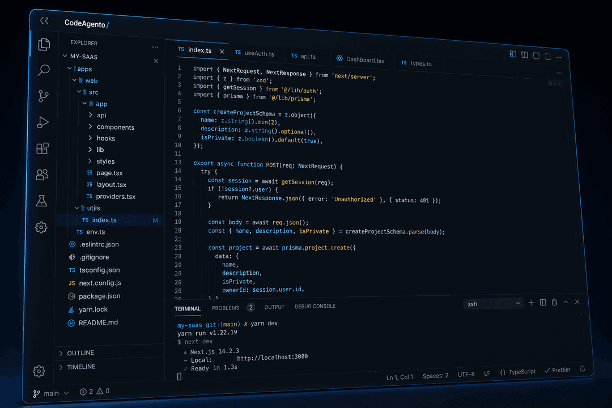Select the TERMINAL panel tab
Image resolution: width=612 pixels, height=408 pixels.
click(188, 309)
